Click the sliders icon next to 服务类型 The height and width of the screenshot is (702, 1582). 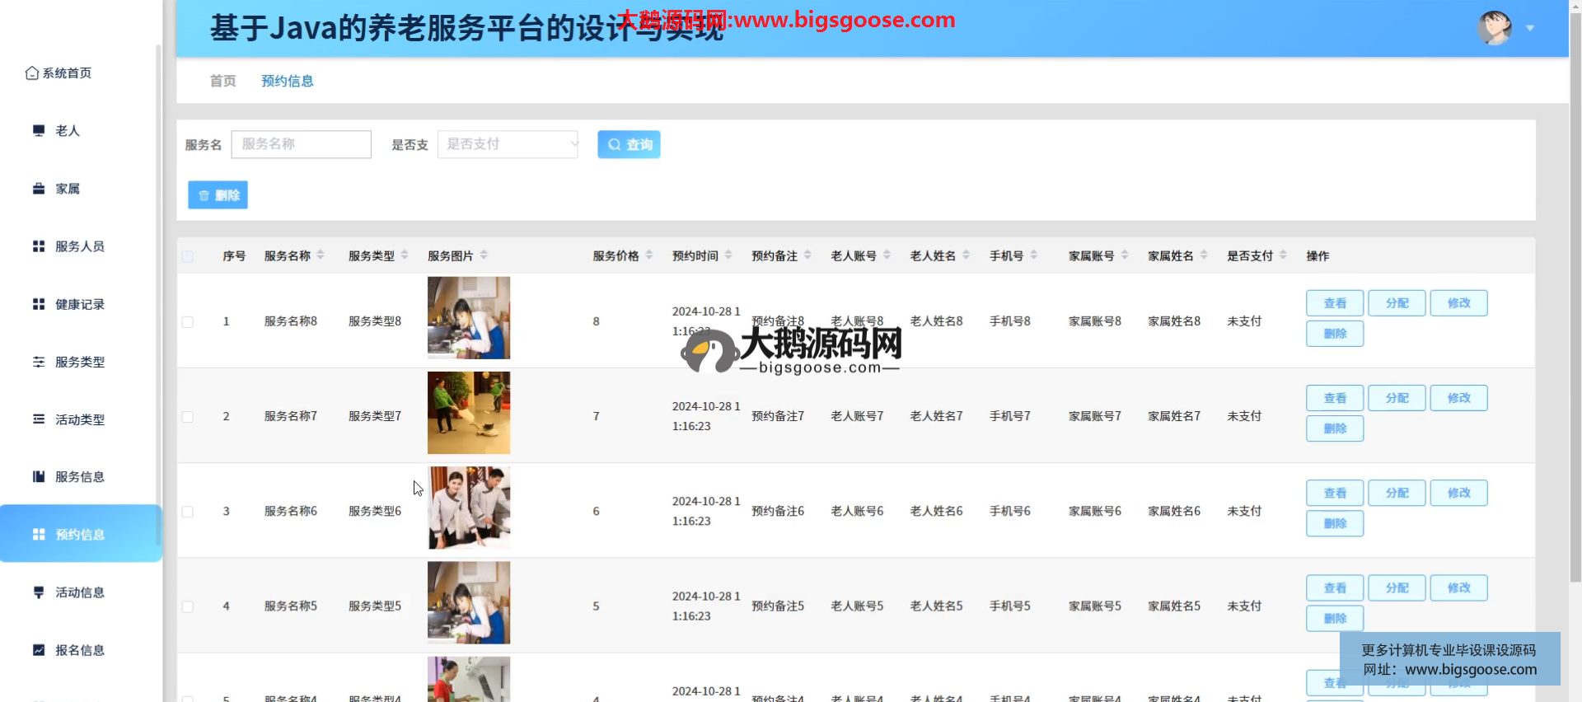[x=39, y=362]
